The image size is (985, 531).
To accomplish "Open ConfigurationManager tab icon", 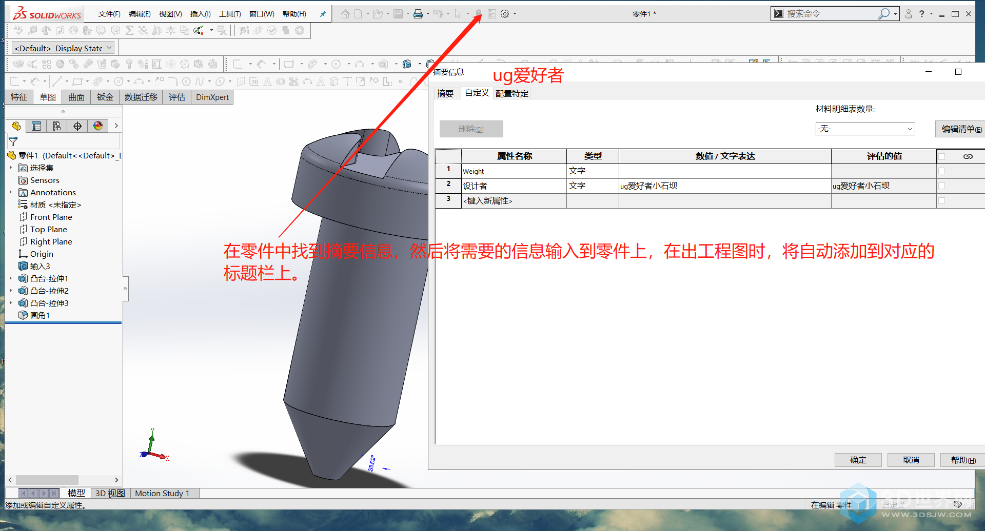I will [x=57, y=126].
